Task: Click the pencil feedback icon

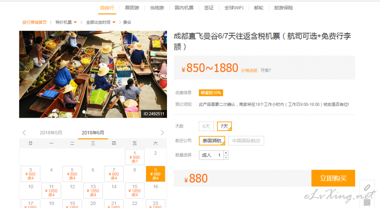Action: click(367, 188)
